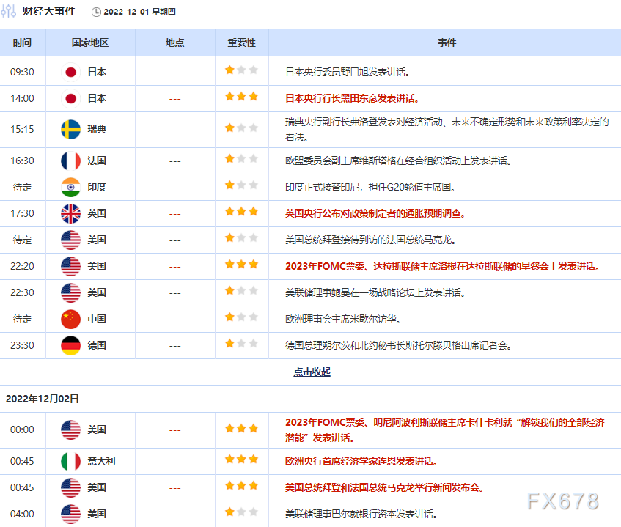Collapse the list via 点击收起
Image resolution: width=621 pixels, height=527 pixels.
pyautogui.click(x=312, y=372)
